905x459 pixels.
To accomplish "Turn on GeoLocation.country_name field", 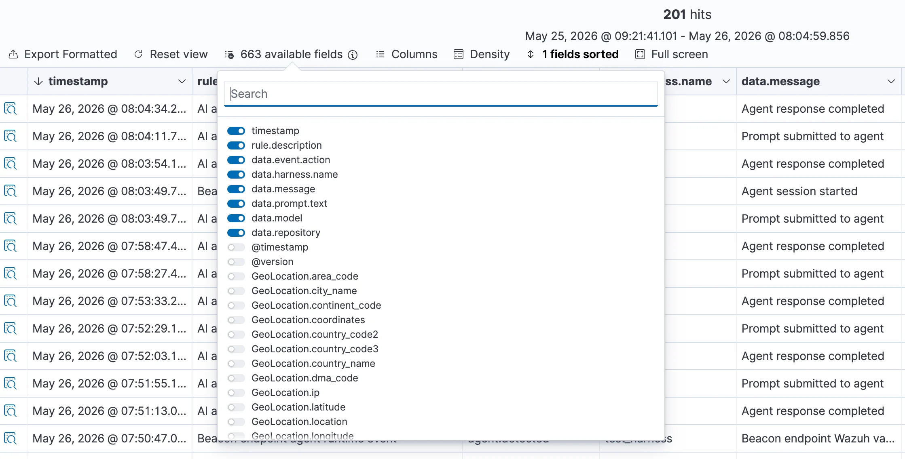I will tap(236, 364).
